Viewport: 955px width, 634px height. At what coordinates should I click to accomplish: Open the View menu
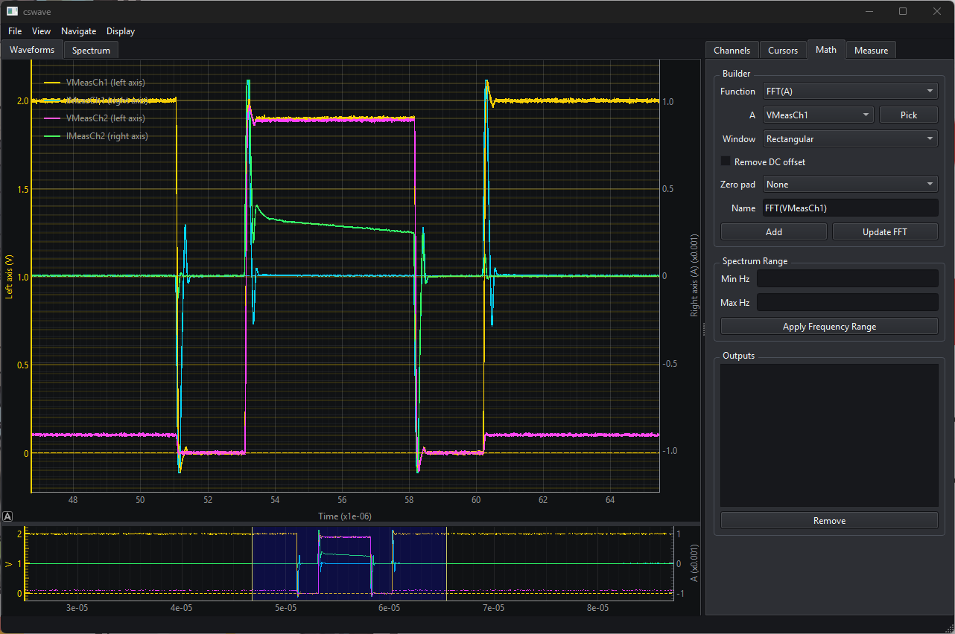click(42, 31)
